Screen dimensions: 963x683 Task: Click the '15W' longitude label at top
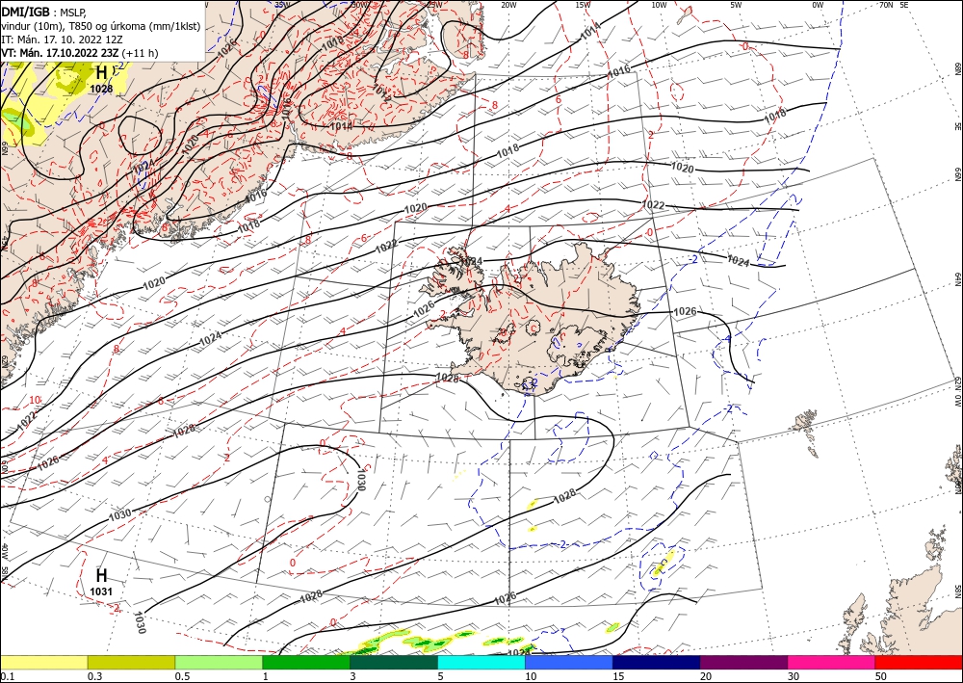pos(583,5)
